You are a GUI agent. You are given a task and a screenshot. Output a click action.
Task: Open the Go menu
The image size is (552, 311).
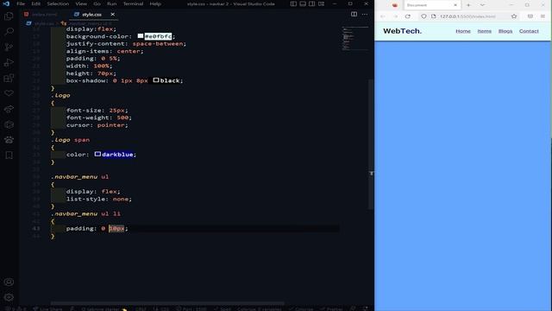(x=97, y=3)
